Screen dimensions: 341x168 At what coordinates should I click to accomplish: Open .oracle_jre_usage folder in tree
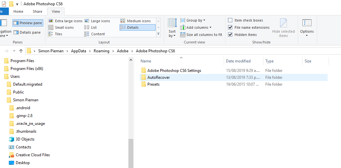click(30, 124)
